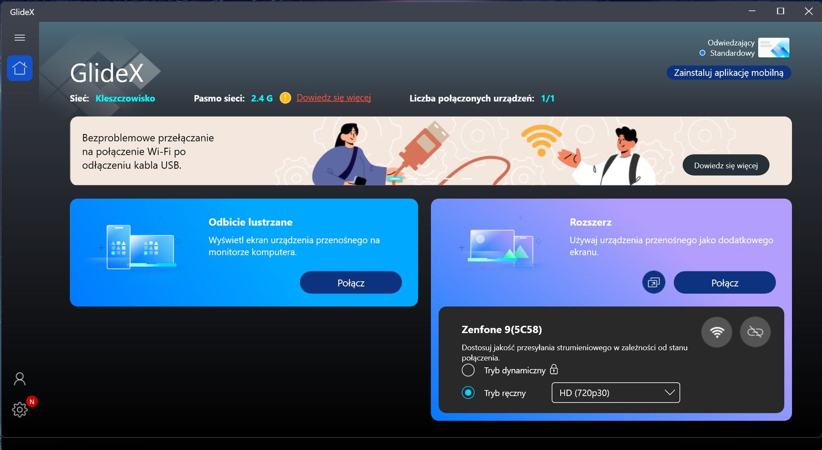Click the yellow warning icon near network band

pos(285,98)
